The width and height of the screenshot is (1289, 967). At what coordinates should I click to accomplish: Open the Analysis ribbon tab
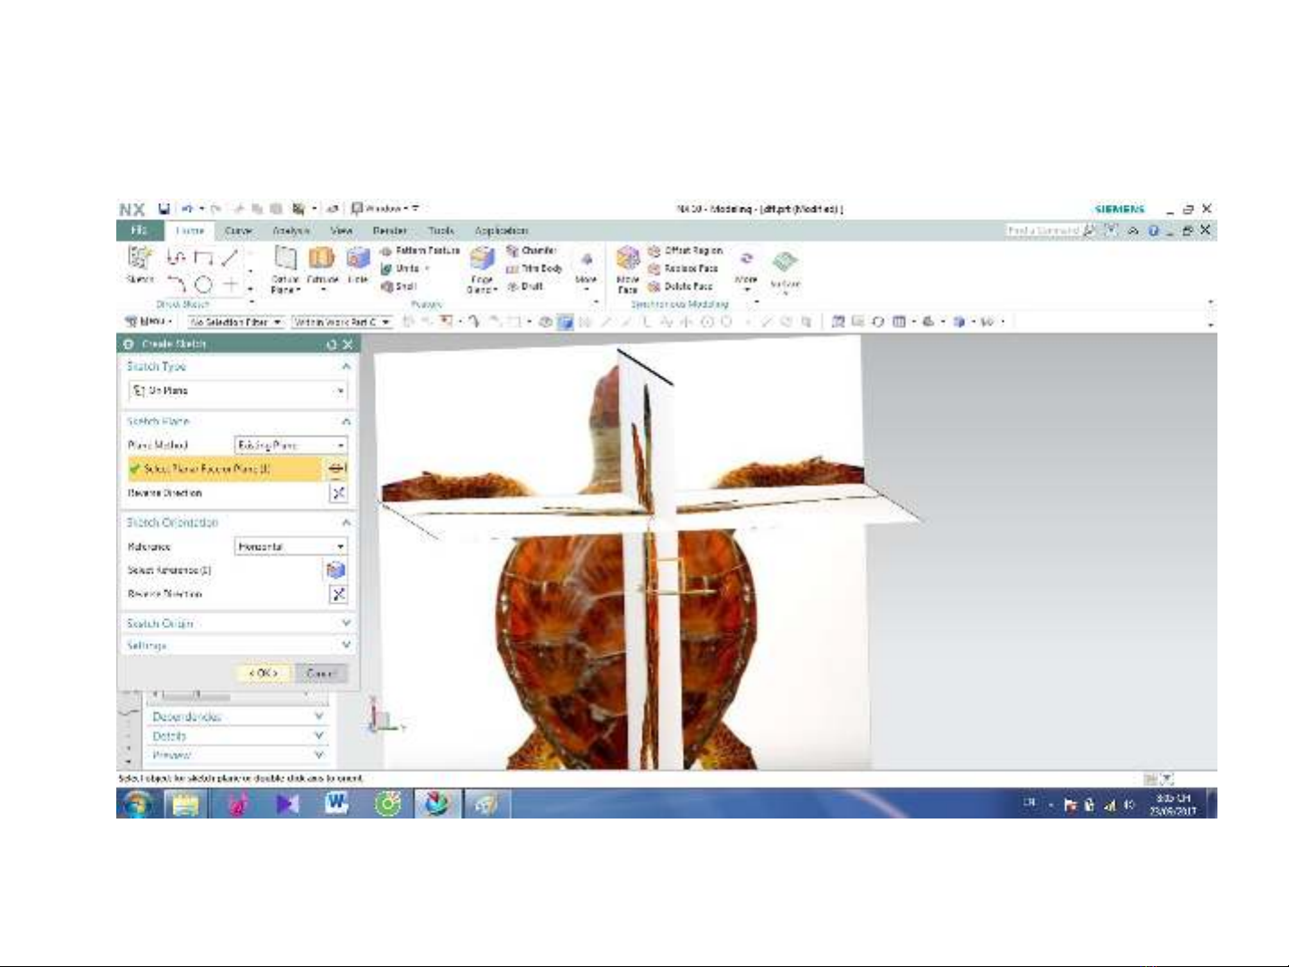(x=290, y=231)
